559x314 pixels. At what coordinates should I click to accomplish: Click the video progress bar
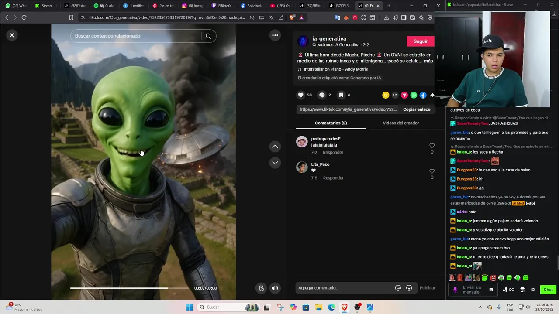pyautogui.click(x=130, y=288)
